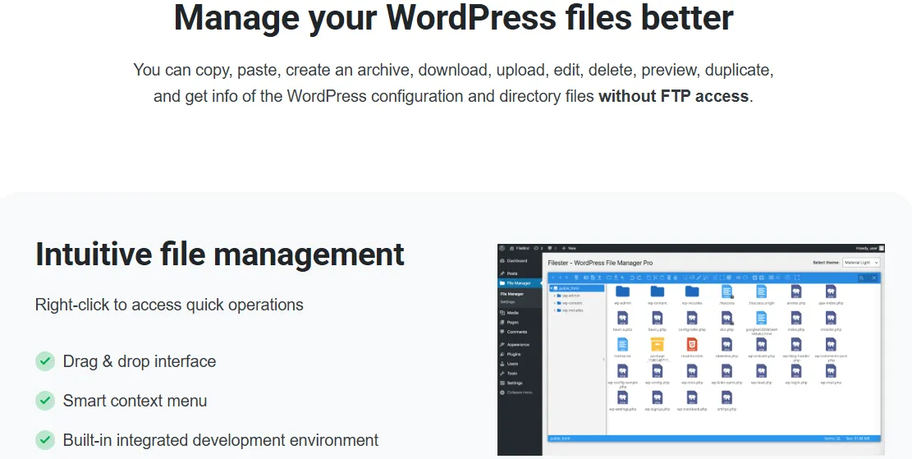The width and height of the screenshot is (912, 459).
Task: Click the 'Manage your WordPress files better' heading
Action: pos(454,17)
